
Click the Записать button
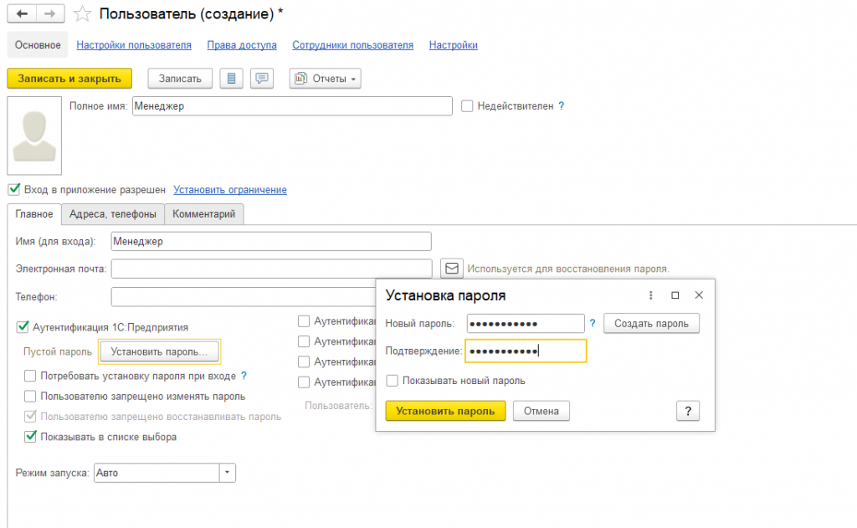[x=180, y=79]
